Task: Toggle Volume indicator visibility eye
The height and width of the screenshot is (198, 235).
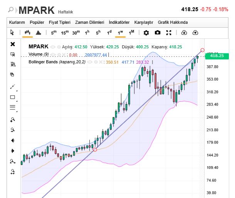Action: pos(53,54)
